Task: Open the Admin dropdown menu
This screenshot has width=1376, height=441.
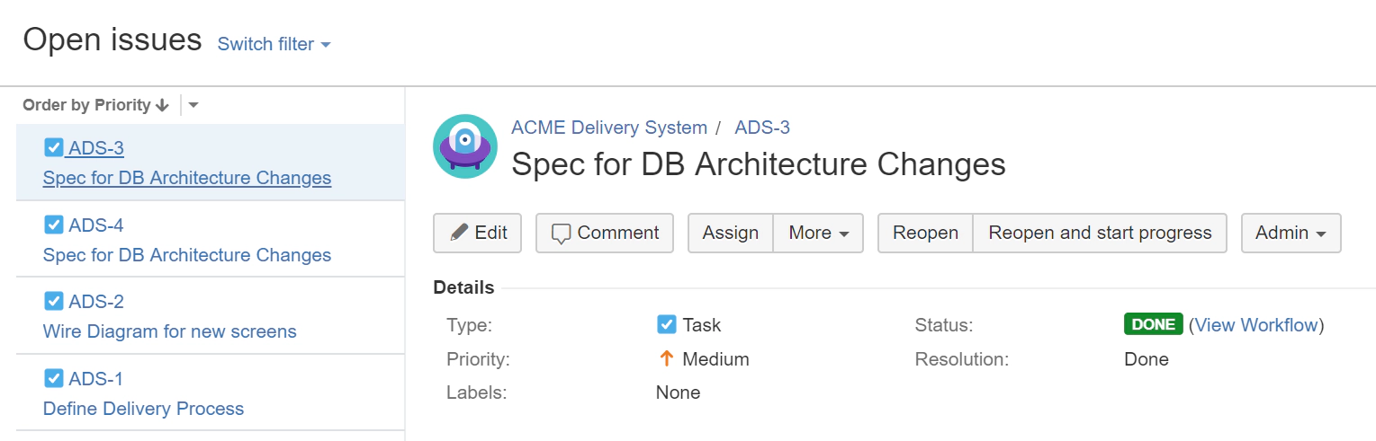Action: (1291, 233)
